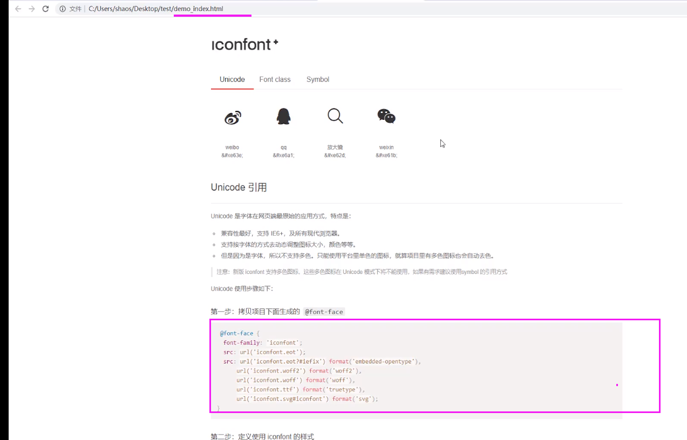Click the 放大镜 label text
Viewport: 687px width, 440px height.
click(x=335, y=147)
